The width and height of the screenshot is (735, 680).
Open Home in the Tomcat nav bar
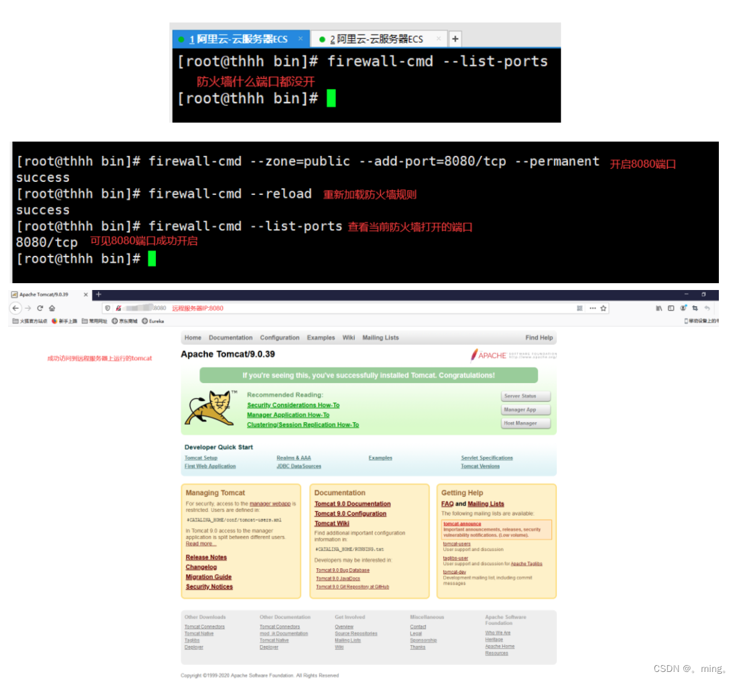(x=192, y=338)
